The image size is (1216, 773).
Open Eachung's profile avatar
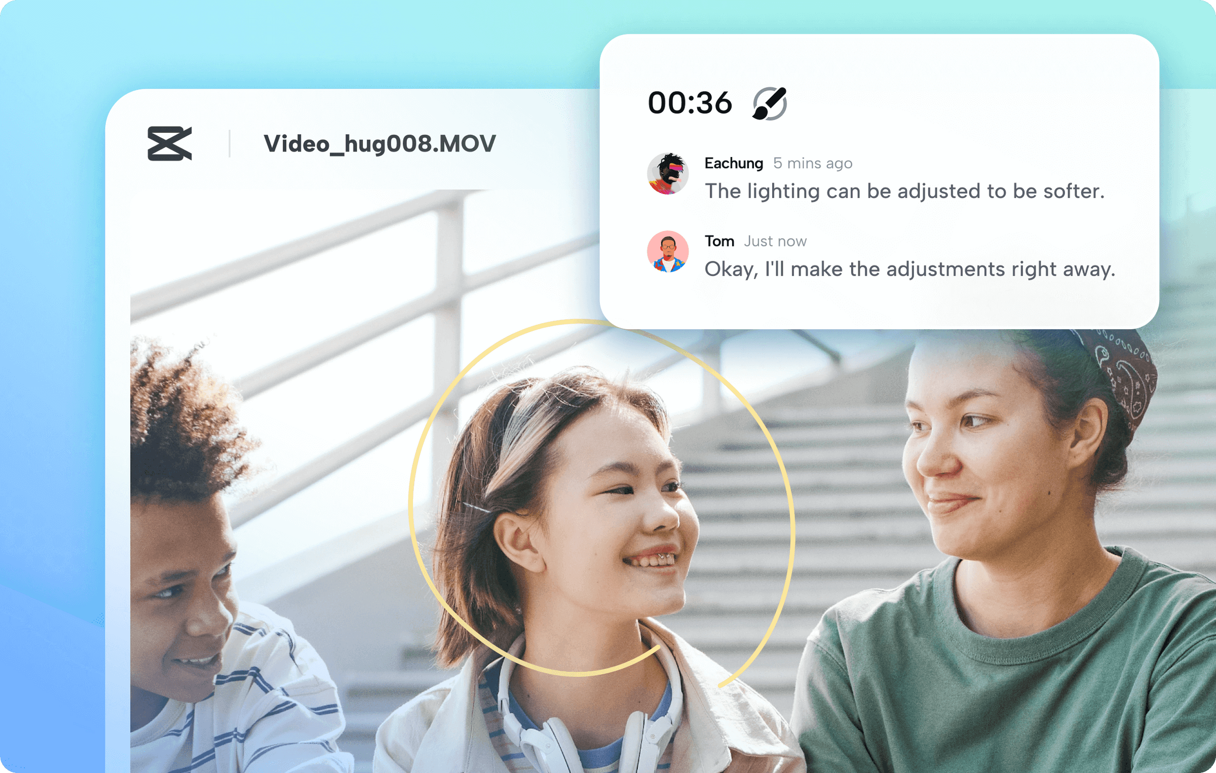pos(668,174)
